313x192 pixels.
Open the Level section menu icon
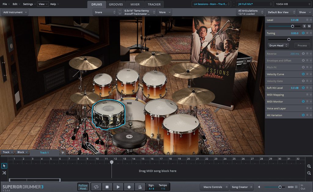click(x=307, y=20)
